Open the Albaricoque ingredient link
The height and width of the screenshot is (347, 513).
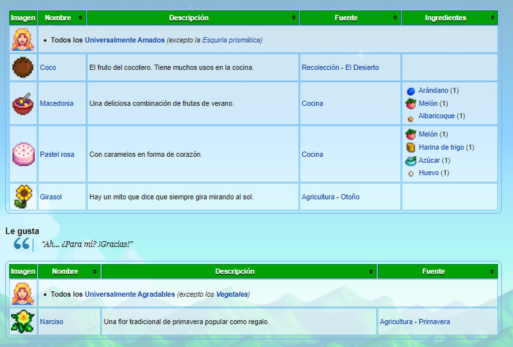click(436, 115)
